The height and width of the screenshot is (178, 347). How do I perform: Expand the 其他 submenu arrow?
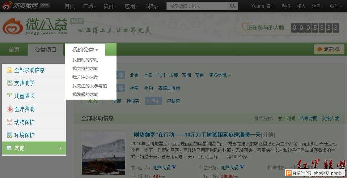[60, 148]
